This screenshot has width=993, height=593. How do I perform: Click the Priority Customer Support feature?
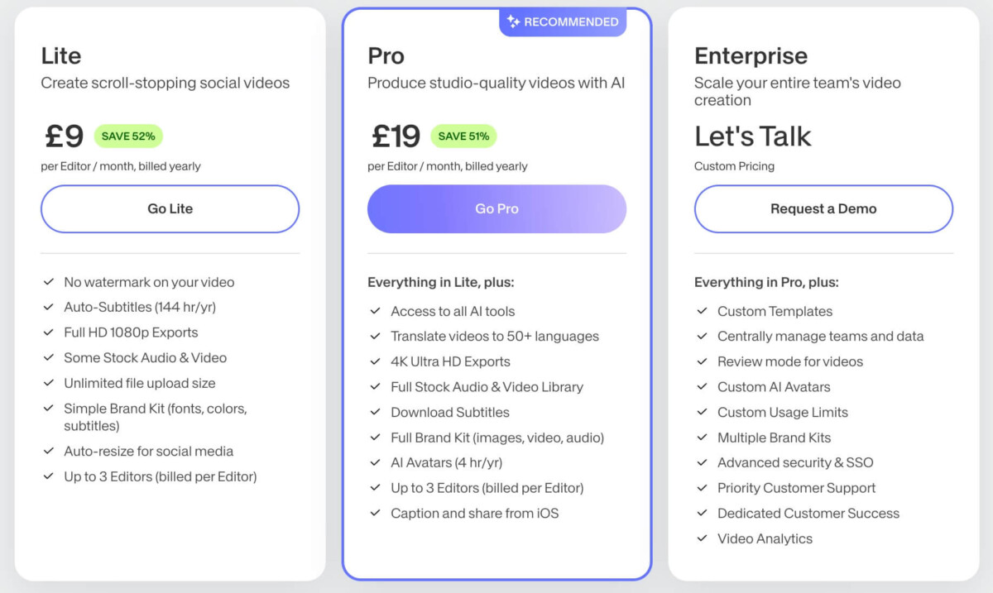click(796, 488)
